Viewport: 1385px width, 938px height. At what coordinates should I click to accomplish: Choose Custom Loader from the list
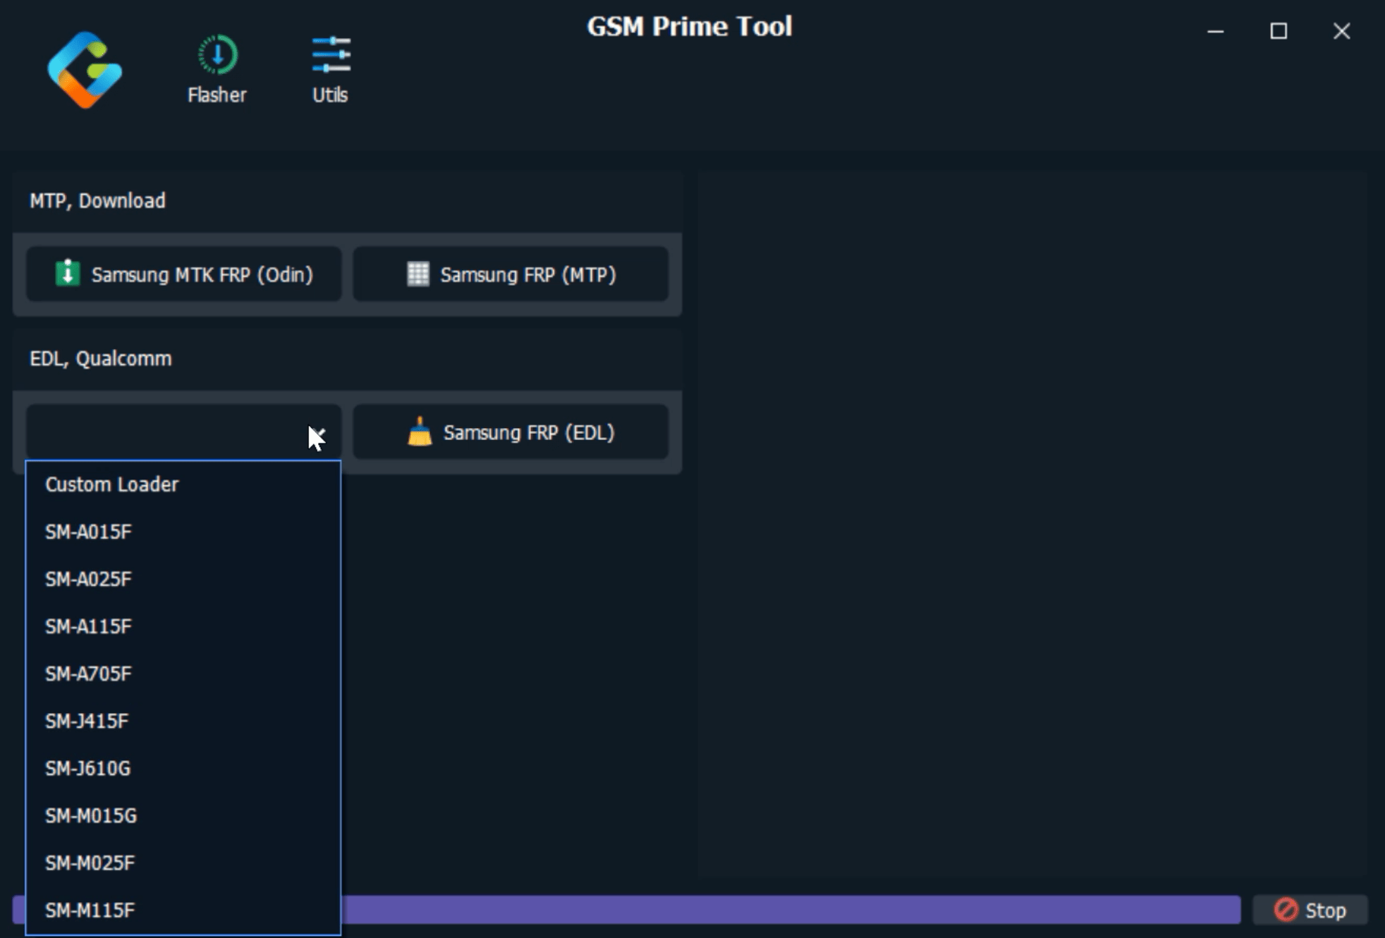coord(183,485)
